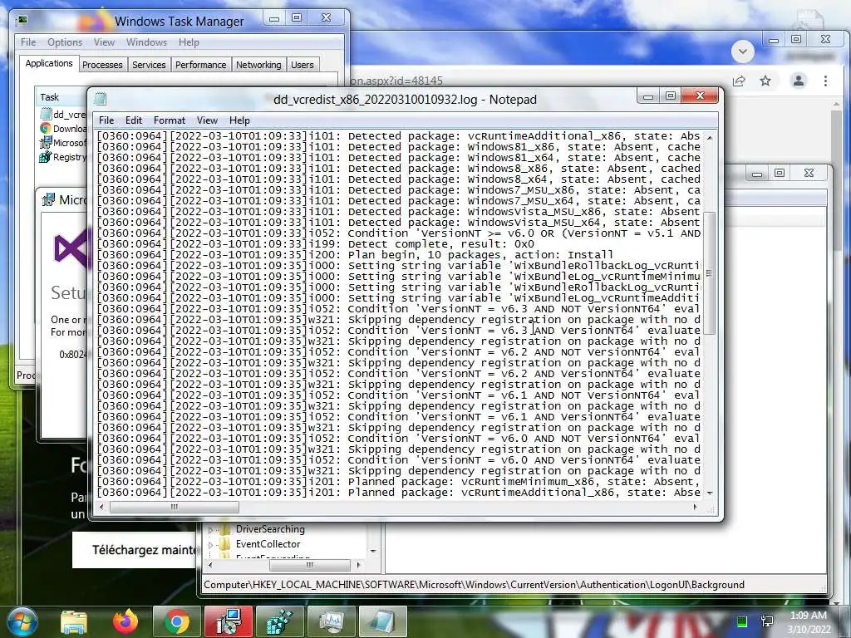
Task: Click the Chrome share page icon
Action: click(x=739, y=81)
